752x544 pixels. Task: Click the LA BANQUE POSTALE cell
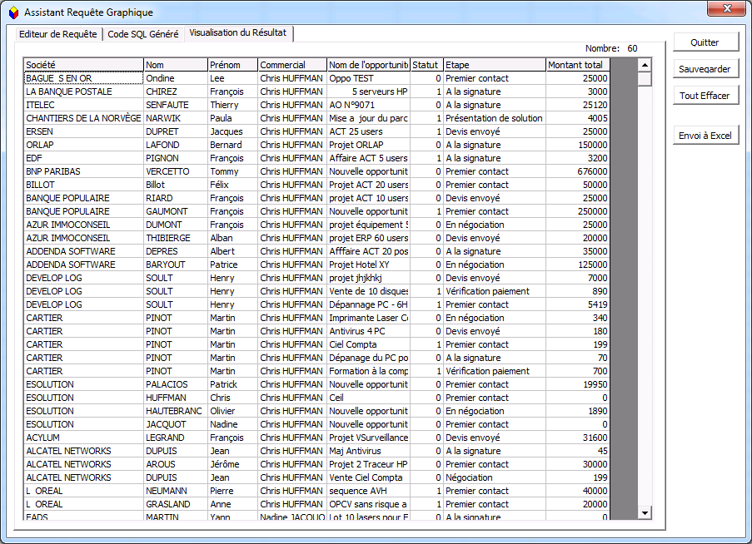click(83, 91)
